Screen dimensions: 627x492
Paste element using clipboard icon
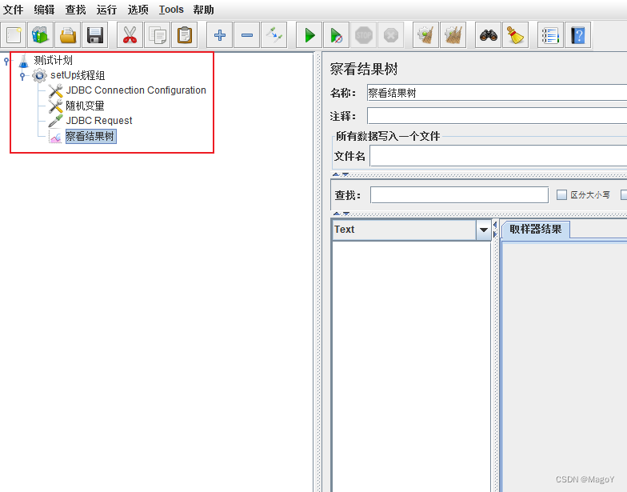click(184, 35)
